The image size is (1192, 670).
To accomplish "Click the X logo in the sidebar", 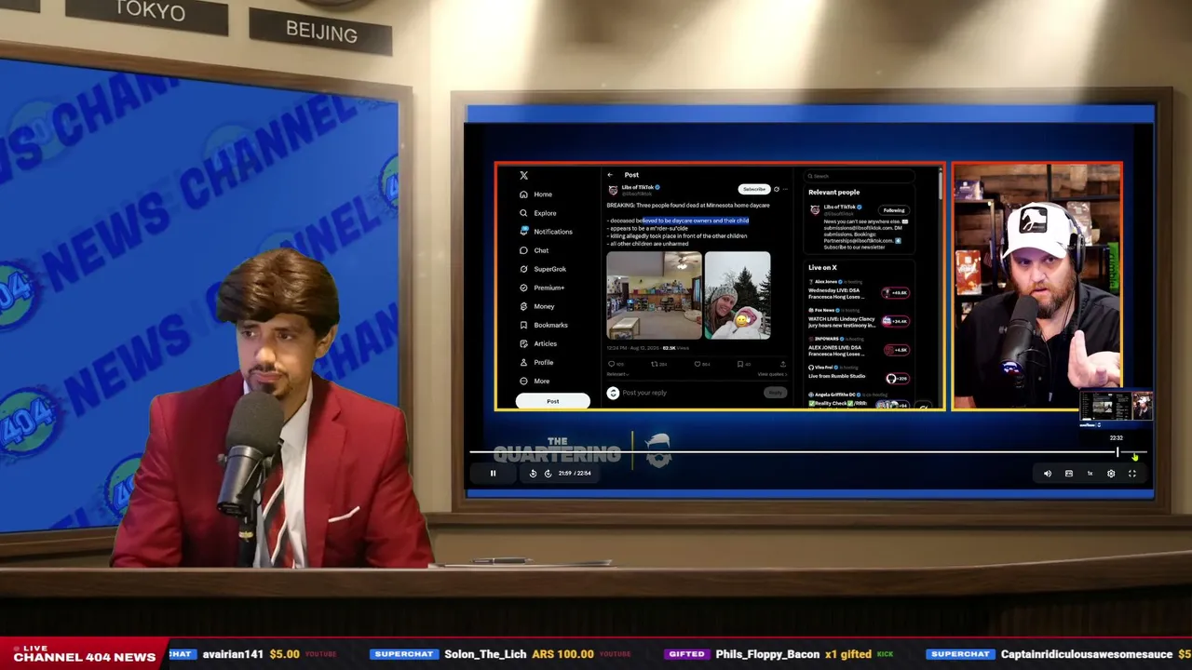I will coord(523,175).
